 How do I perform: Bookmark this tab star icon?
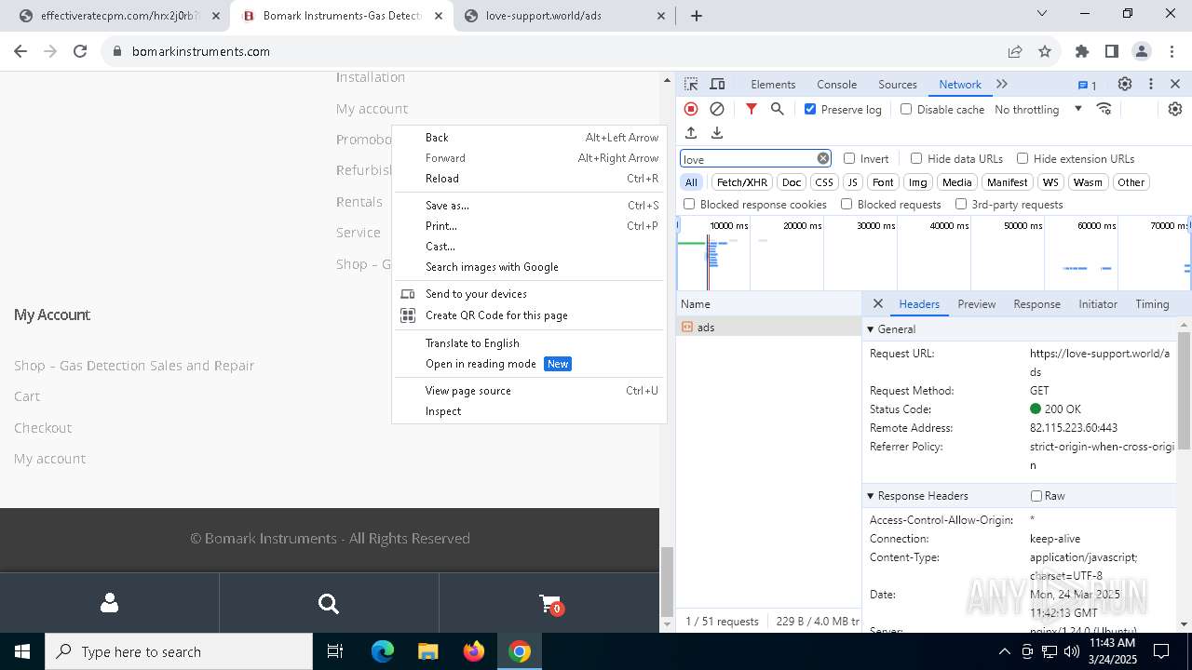click(x=1045, y=51)
